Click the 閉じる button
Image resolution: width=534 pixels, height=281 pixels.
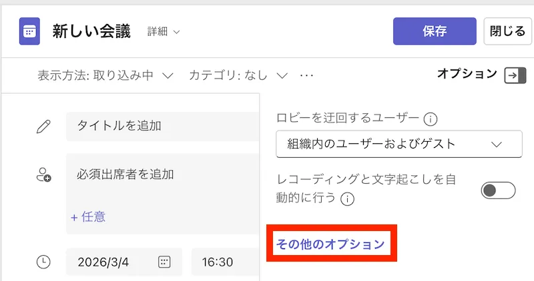click(x=507, y=31)
